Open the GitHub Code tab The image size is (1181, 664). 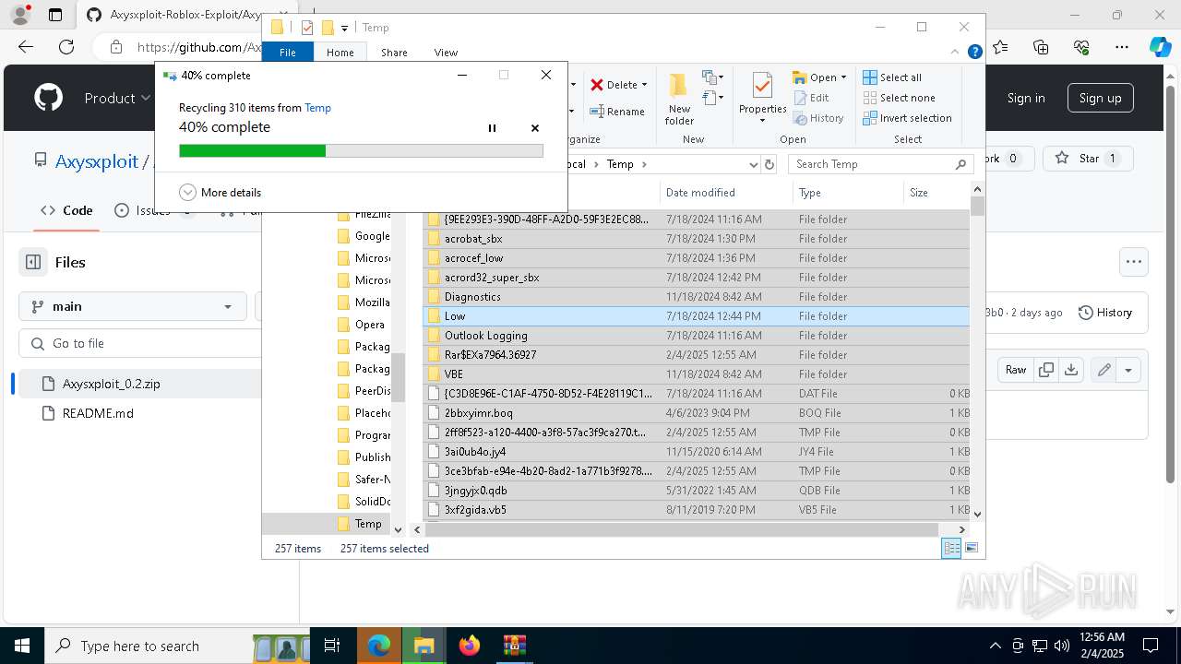tap(66, 210)
